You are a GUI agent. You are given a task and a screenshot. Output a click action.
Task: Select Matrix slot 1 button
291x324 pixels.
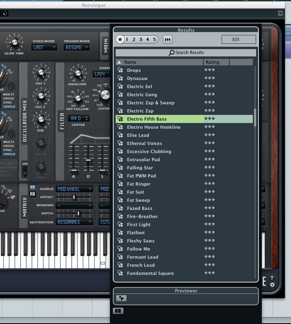[x=32, y=187]
